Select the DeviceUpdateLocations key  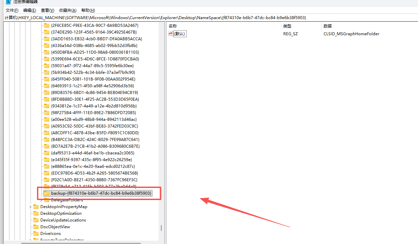[63, 220]
